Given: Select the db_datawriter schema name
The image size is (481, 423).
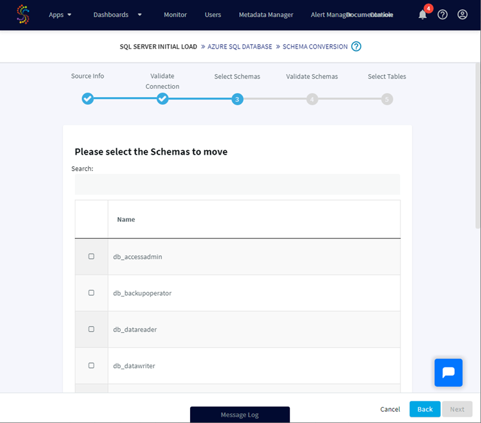Looking at the screenshot, I should 134,366.
